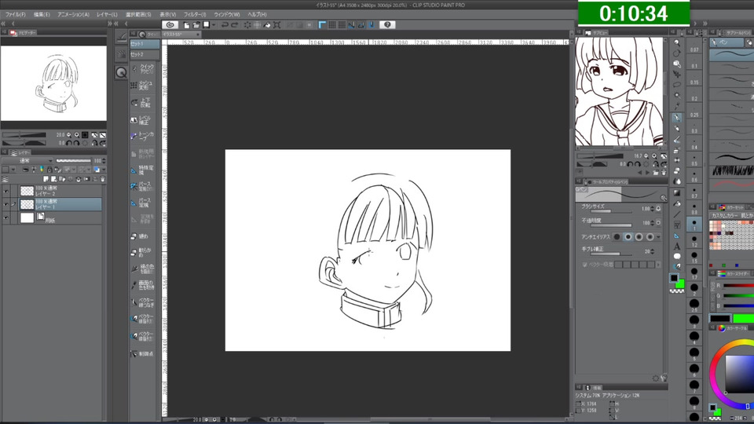Toggle the ベクター吸着 checkbox in tool property
This screenshot has width=754, height=424.
tap(584, 265)
